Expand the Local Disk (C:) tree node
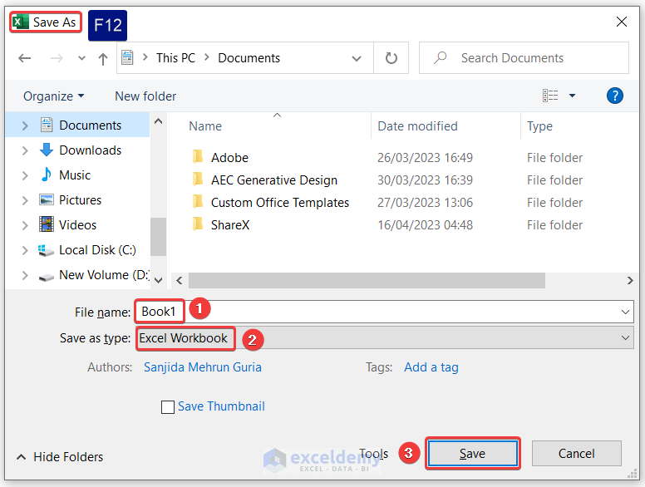Image resolution: width=645 pixels, height=487 pixels. point(25,250)
